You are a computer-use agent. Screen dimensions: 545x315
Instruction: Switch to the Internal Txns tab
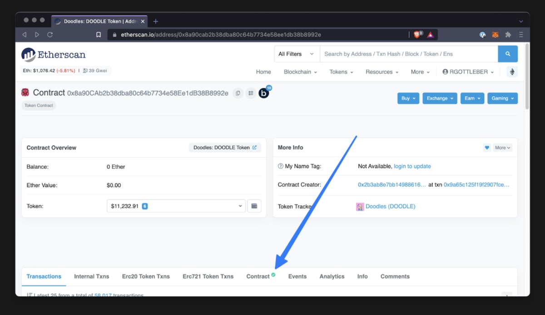coord(92,276)
